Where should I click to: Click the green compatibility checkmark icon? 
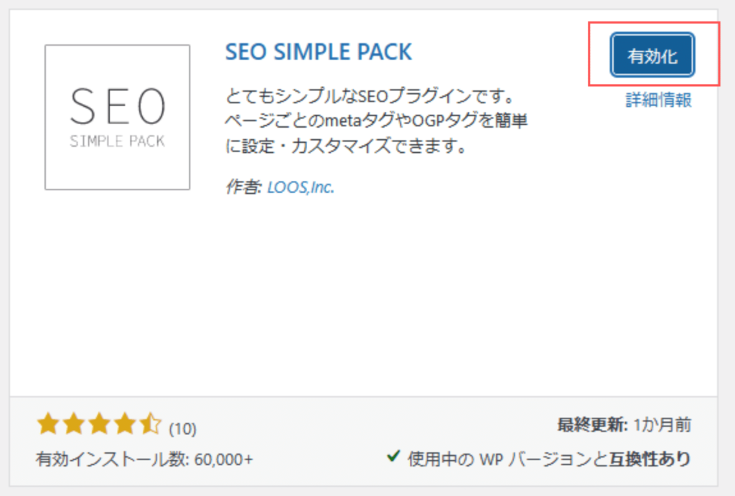(x=393, y=455)
